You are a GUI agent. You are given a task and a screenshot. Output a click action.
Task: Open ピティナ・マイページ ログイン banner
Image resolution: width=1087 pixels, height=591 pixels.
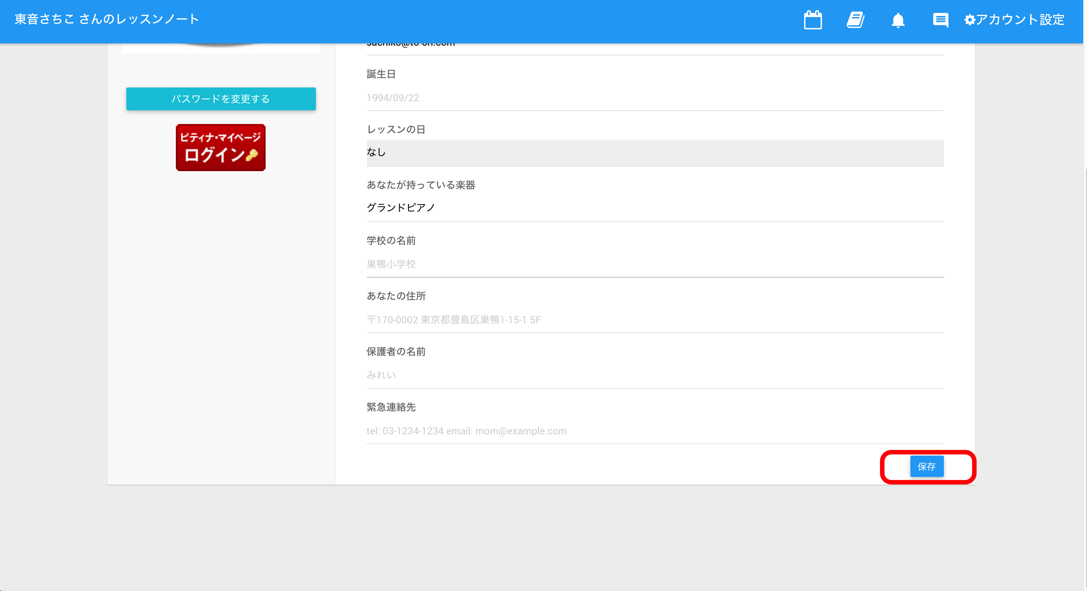pyautogui.click(x=220, y=147)
